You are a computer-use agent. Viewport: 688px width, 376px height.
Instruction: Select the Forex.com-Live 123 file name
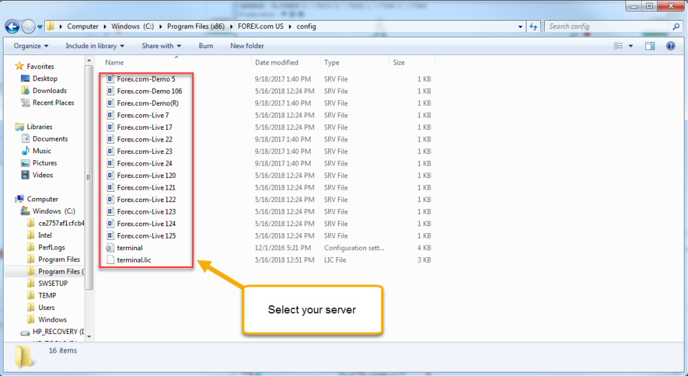[146, 212]
